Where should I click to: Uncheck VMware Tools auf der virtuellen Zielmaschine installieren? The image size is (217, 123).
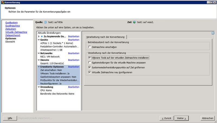tap(90, 58)
